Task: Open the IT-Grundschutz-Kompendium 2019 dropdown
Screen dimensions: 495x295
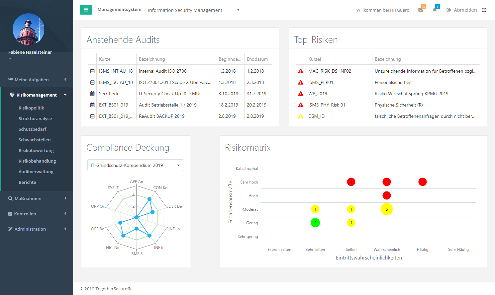Action: pyautogui.click(x=136, y=165)
